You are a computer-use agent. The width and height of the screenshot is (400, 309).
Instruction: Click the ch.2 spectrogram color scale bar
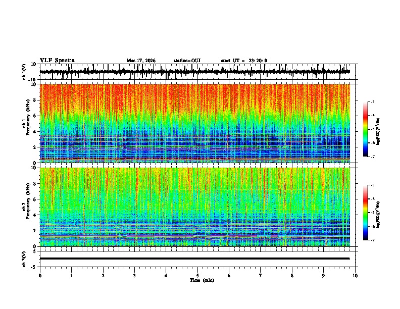[366, 213]
